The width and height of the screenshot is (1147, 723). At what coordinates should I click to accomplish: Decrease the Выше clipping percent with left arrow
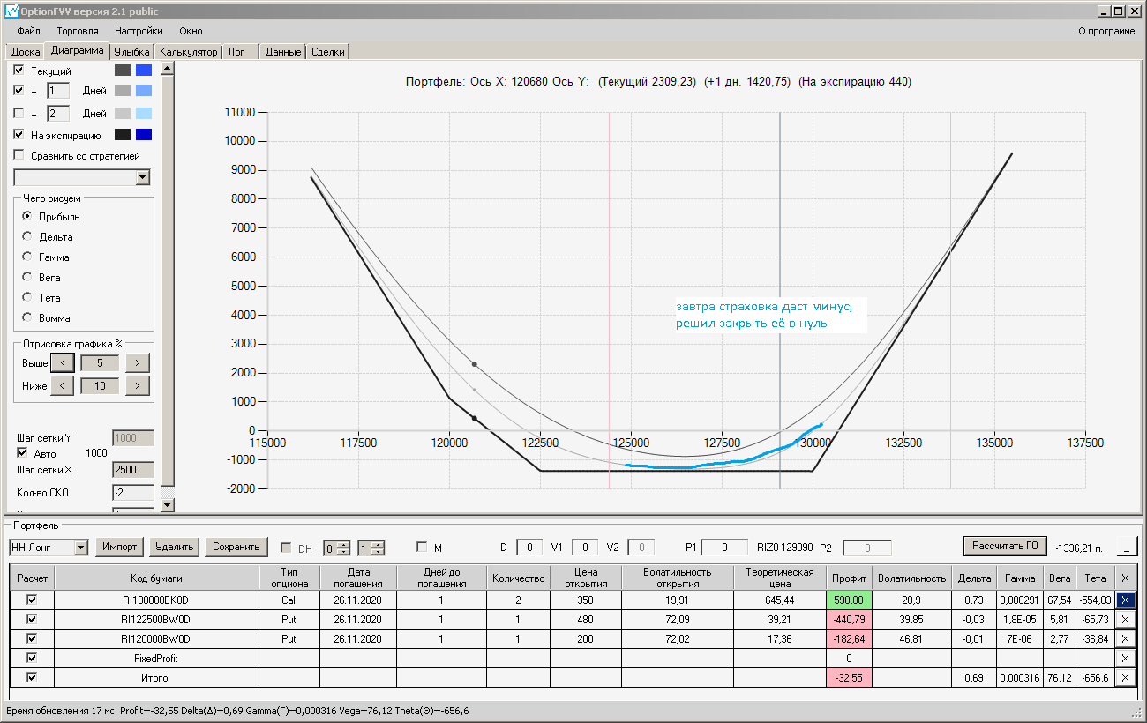62,362
